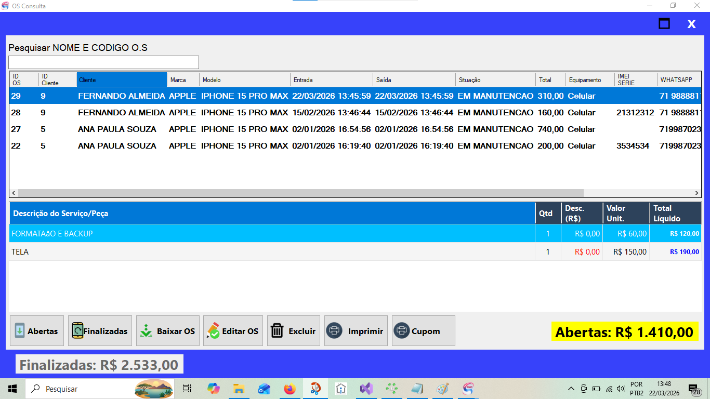Click the Windows Start button
This screenshot has width=710, height=399.
coord(12,389)
